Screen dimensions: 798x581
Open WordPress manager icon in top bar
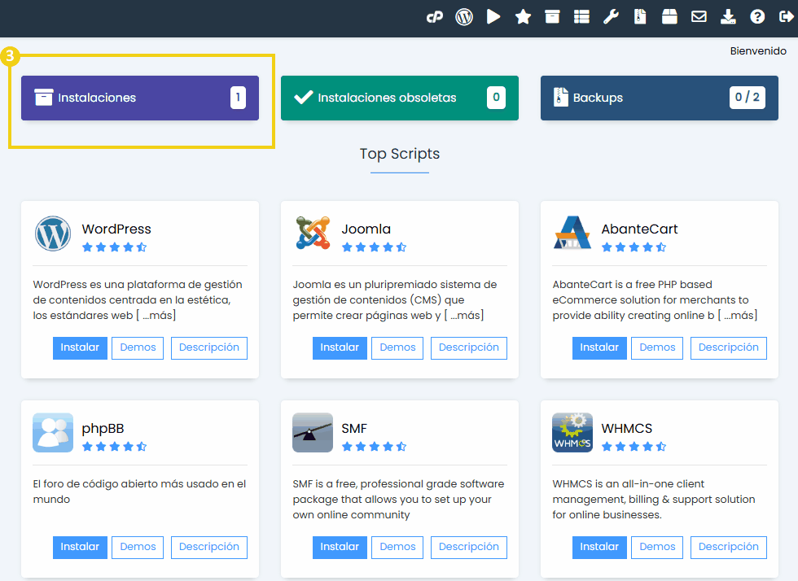pos(464,17)
